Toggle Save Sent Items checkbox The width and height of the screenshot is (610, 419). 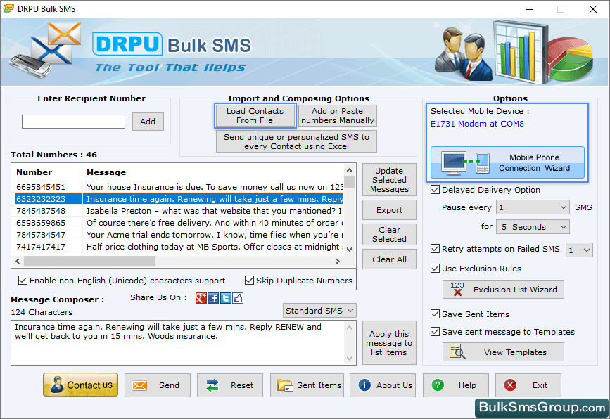[435, 314]
